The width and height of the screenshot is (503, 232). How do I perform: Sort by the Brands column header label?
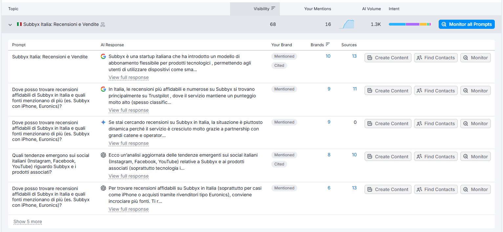tap(317, 45)
